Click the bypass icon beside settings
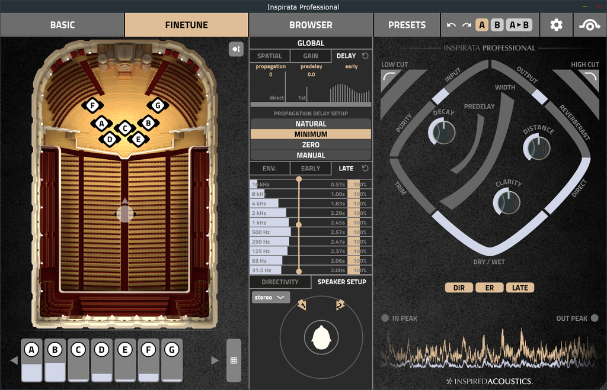607x390 pixels. [590, 25]
